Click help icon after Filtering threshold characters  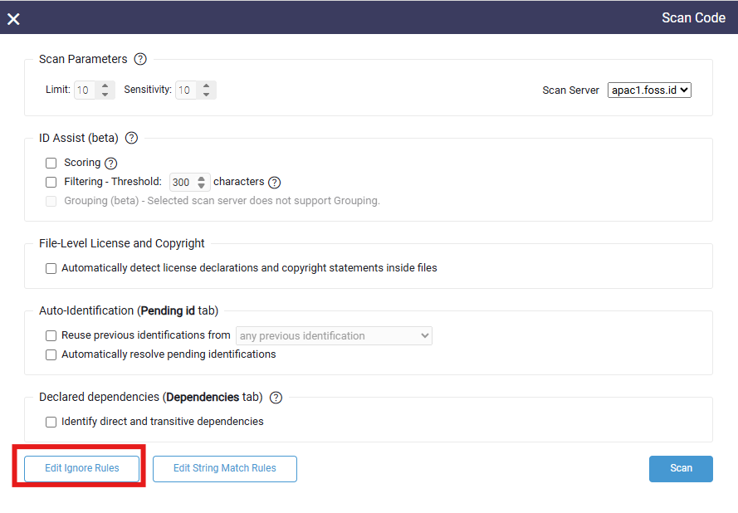[275, 183]
